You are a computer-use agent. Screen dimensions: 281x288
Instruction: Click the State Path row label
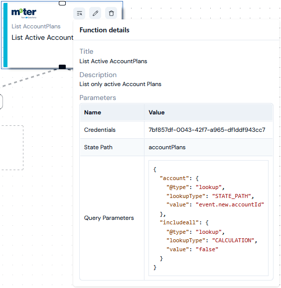tap(98, 147)
